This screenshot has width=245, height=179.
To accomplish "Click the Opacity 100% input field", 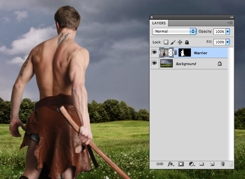I will tap(219, 31).
